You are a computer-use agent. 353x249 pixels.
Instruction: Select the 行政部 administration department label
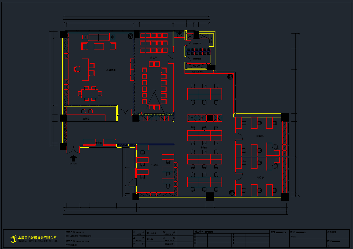point(155,165)
